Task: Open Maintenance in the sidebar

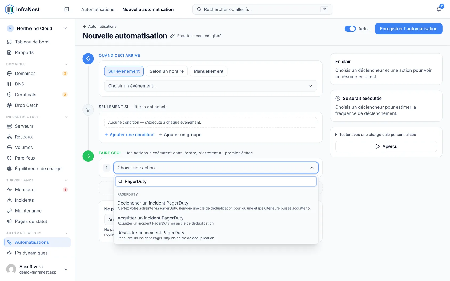Action: (x=37, y=211)
